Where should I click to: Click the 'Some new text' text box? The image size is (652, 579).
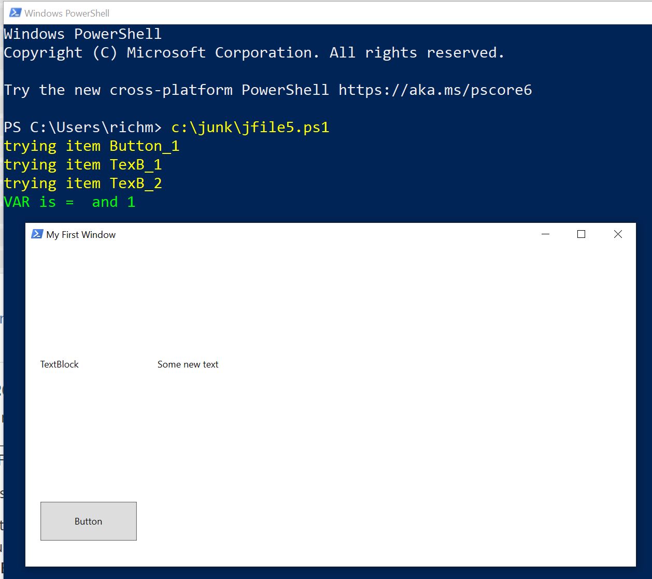coord(188,364)
